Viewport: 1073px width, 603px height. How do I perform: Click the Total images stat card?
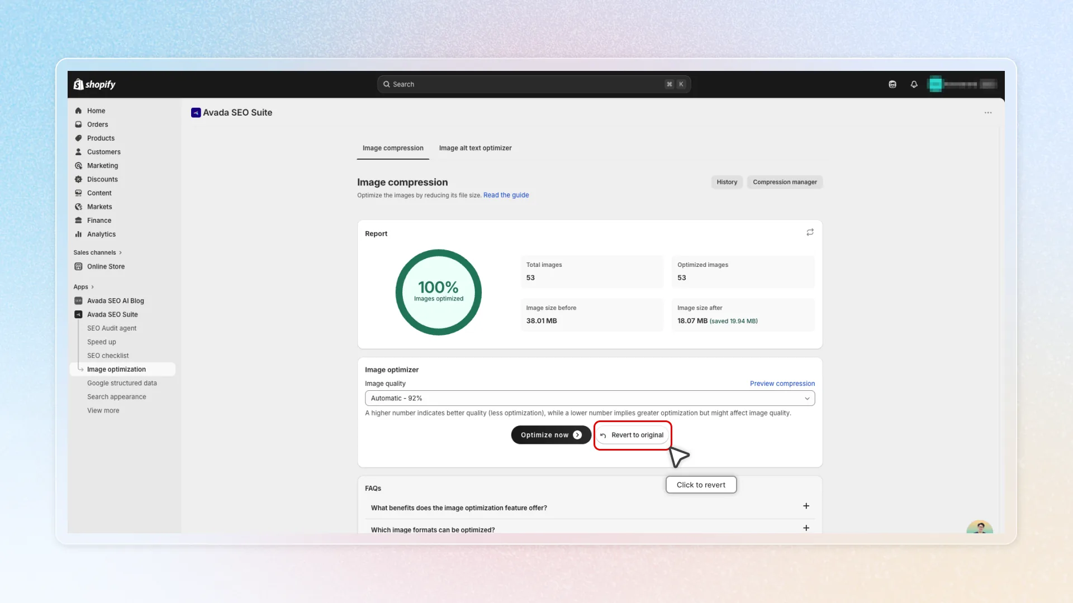pos(592,272)
